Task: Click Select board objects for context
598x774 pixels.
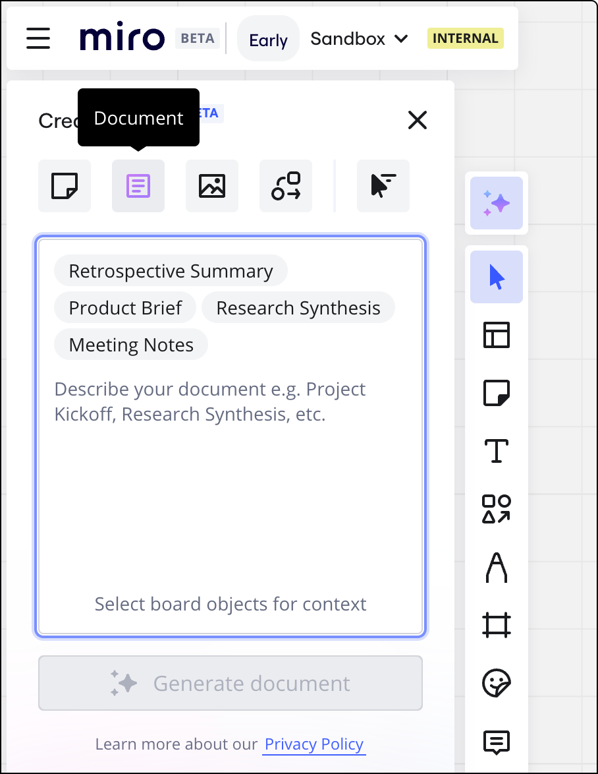Action: pyautogui.click(x=231, y=604)
